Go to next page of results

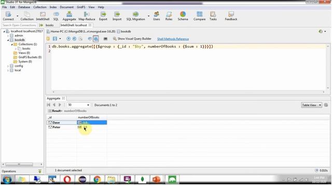tap(60, 104)
